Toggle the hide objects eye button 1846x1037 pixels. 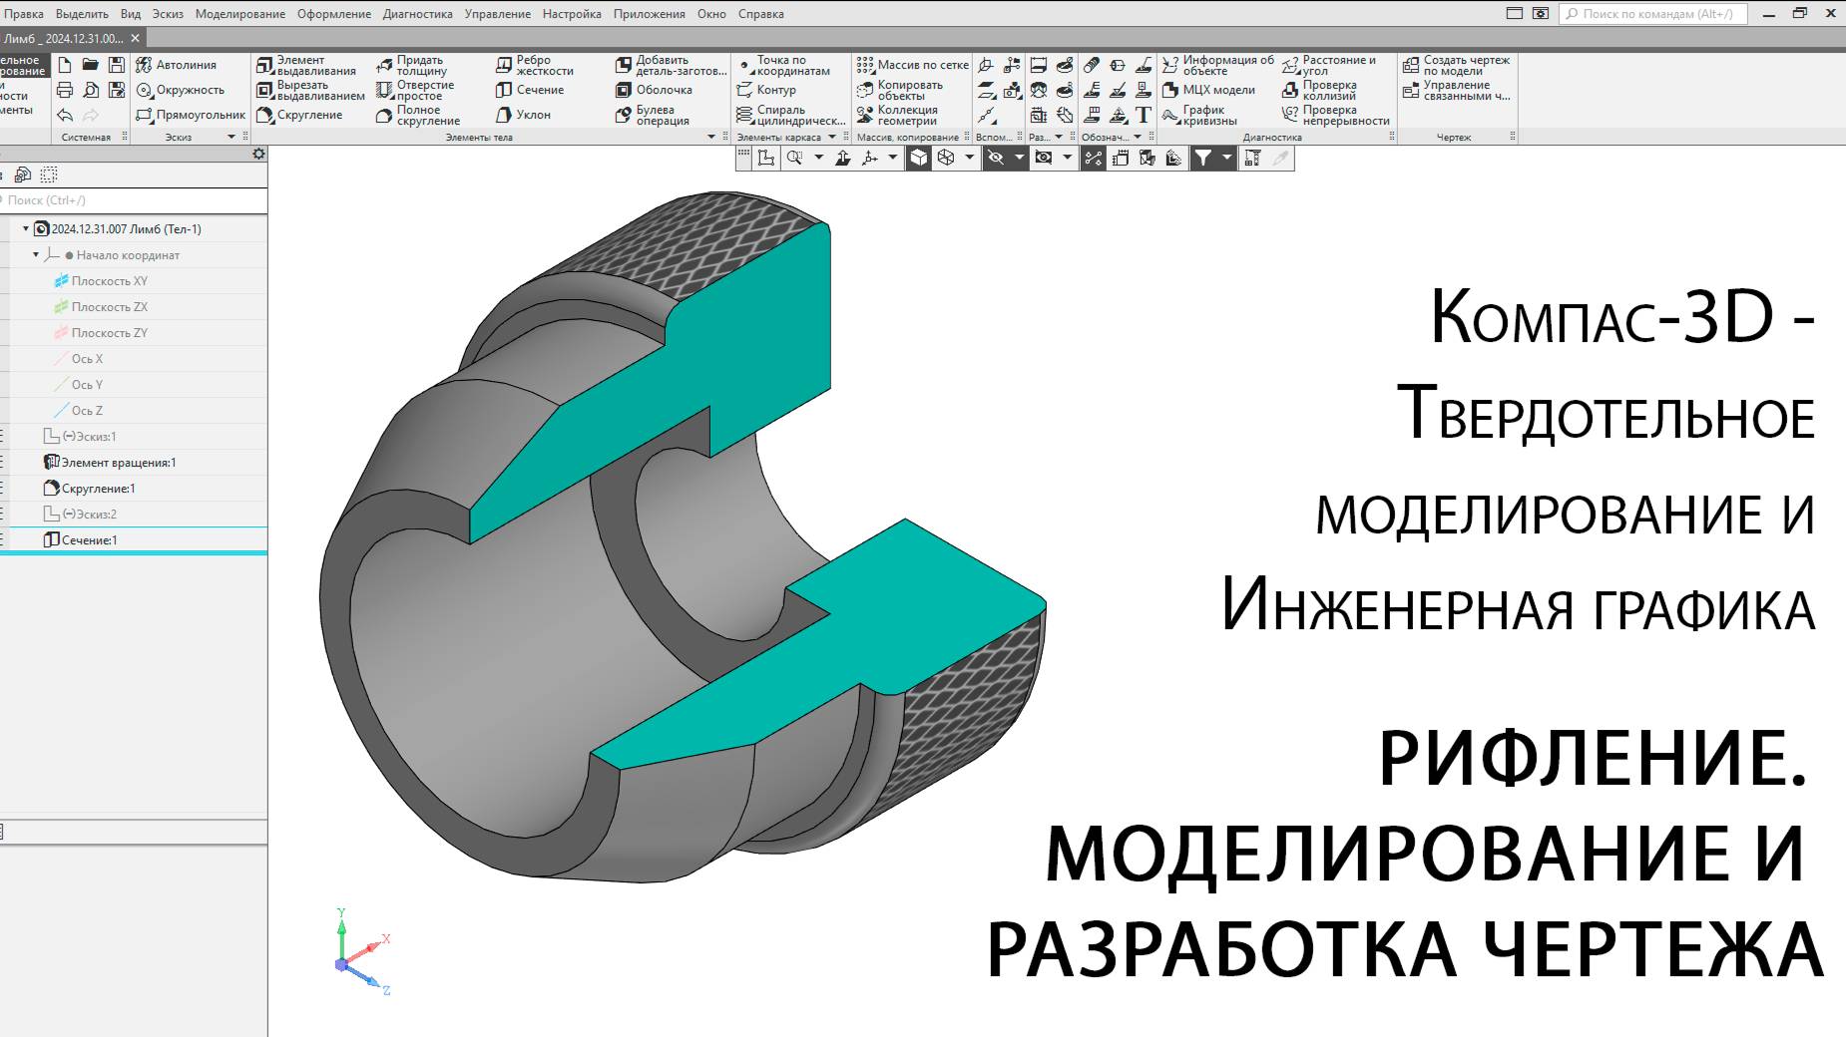(x=997, y=157)
